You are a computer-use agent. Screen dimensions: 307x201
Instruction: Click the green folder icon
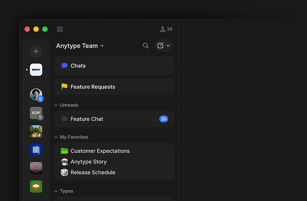tap(64, 151)
